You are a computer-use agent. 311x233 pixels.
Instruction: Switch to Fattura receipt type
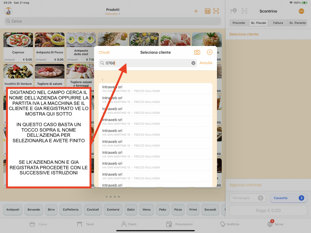click(x=278, y=23)
